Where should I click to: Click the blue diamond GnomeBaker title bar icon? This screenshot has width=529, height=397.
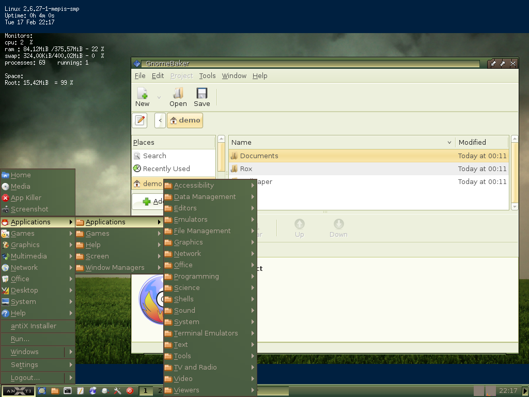137,64
